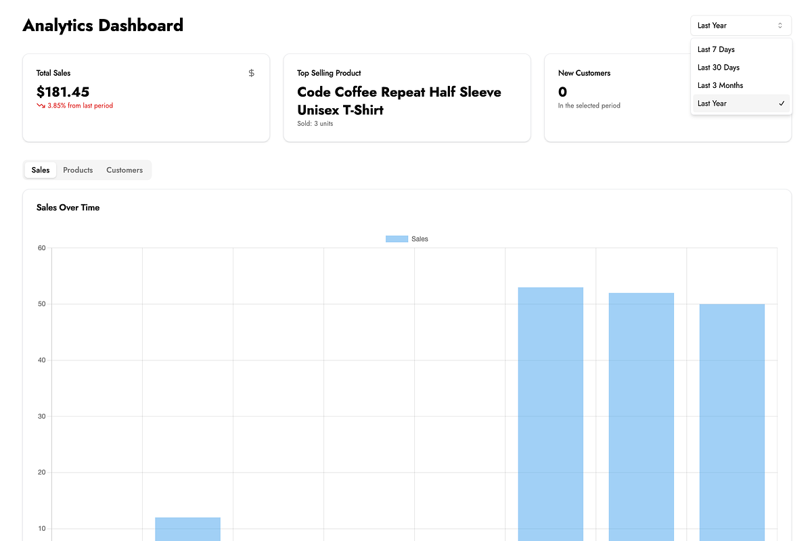Click the tallest blue bar near 53
Image resolution: width=812 pixels, height=541 pixels.
point(551,414)
